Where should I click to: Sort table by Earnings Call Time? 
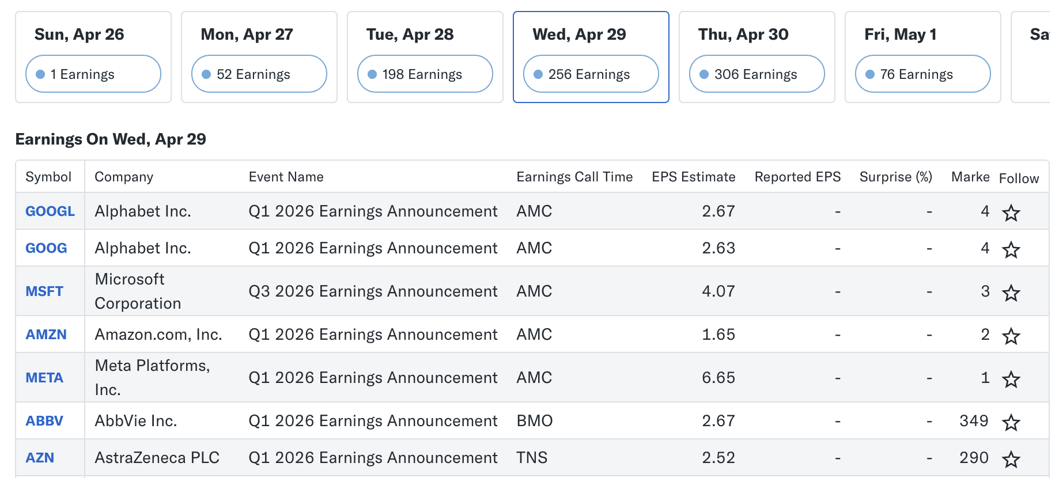pos(574,177)
